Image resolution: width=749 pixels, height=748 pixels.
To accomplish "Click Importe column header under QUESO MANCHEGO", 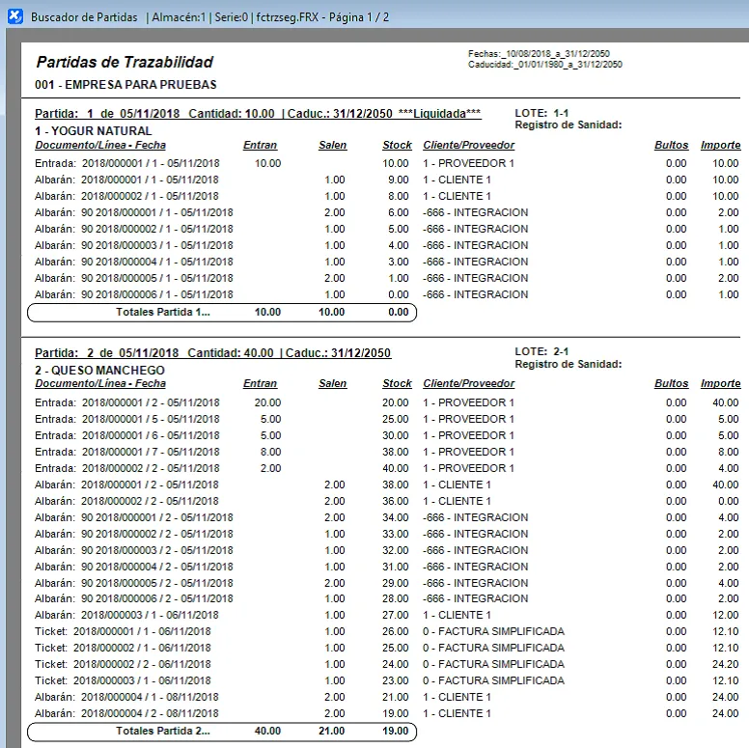I will click(x=720, y=384).
